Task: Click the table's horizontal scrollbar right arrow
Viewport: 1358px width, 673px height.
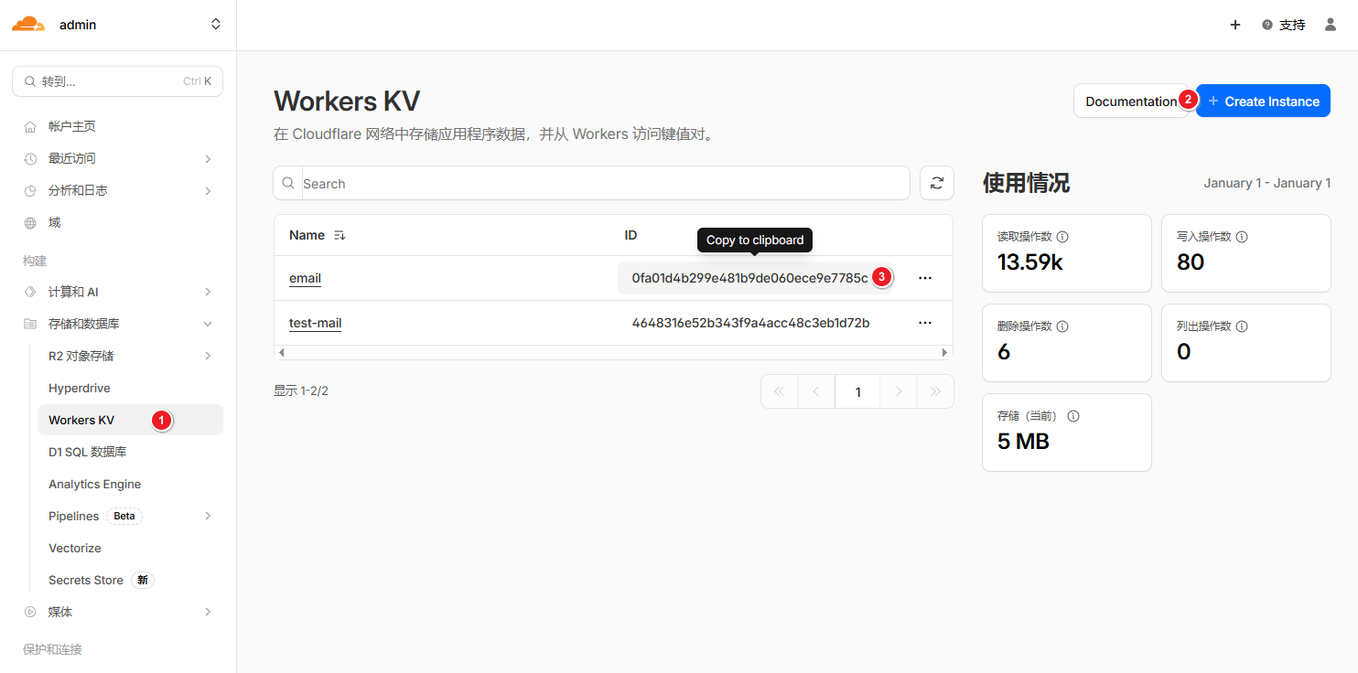Action: coord(944,352)
